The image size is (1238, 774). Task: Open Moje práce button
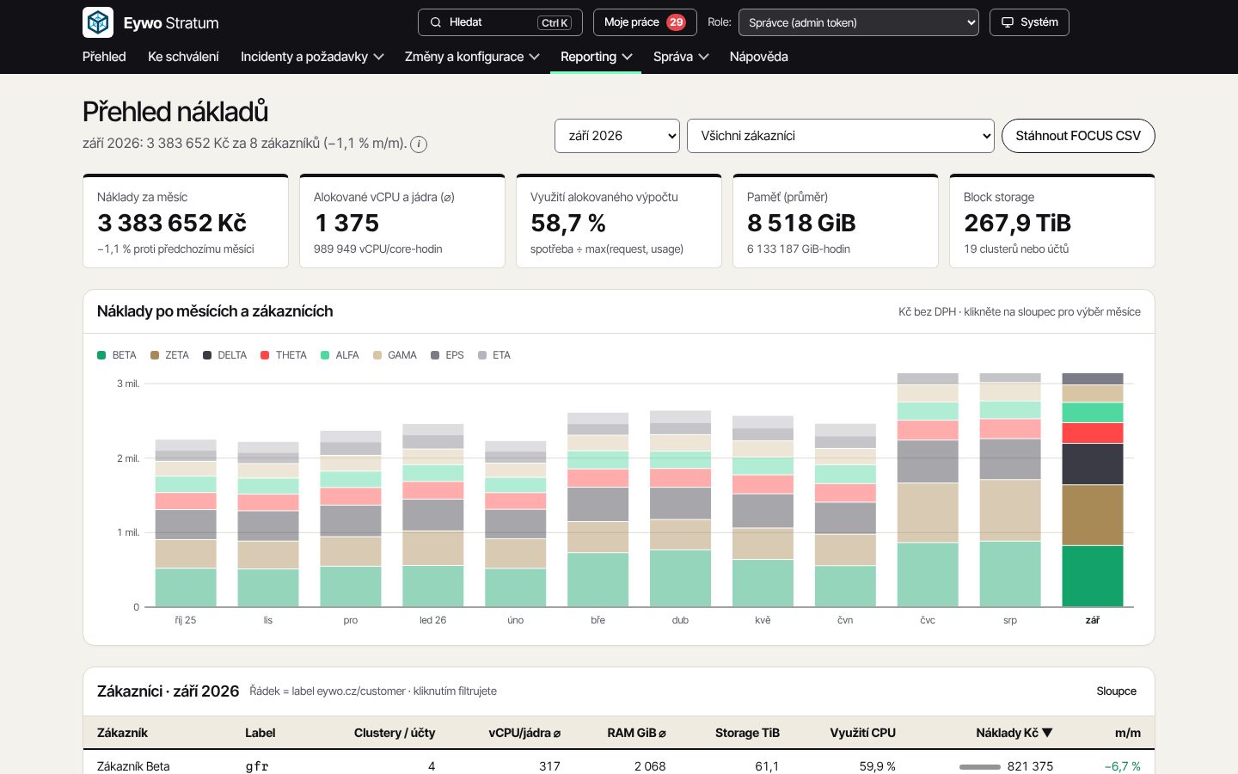[x=645, y=22]
